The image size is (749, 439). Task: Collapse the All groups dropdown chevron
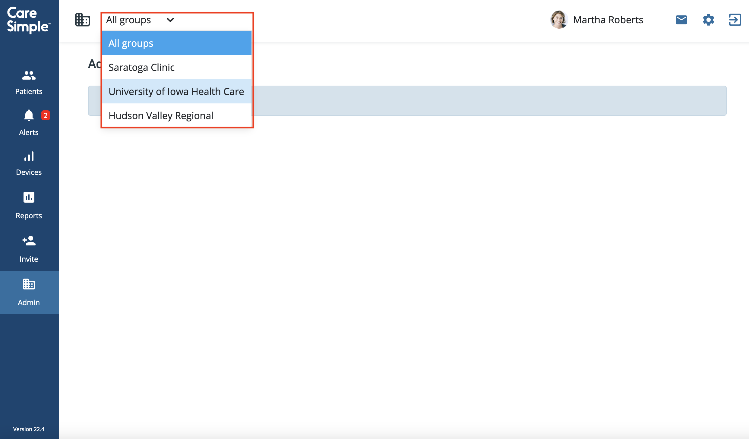pyautogui.click(x=170, y=20)
